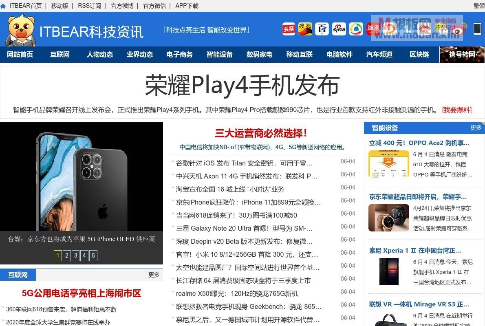Open the 区块链 navigation tab
Screen dimensions: 485x326
pyautogui.click(x=419, y=55)
